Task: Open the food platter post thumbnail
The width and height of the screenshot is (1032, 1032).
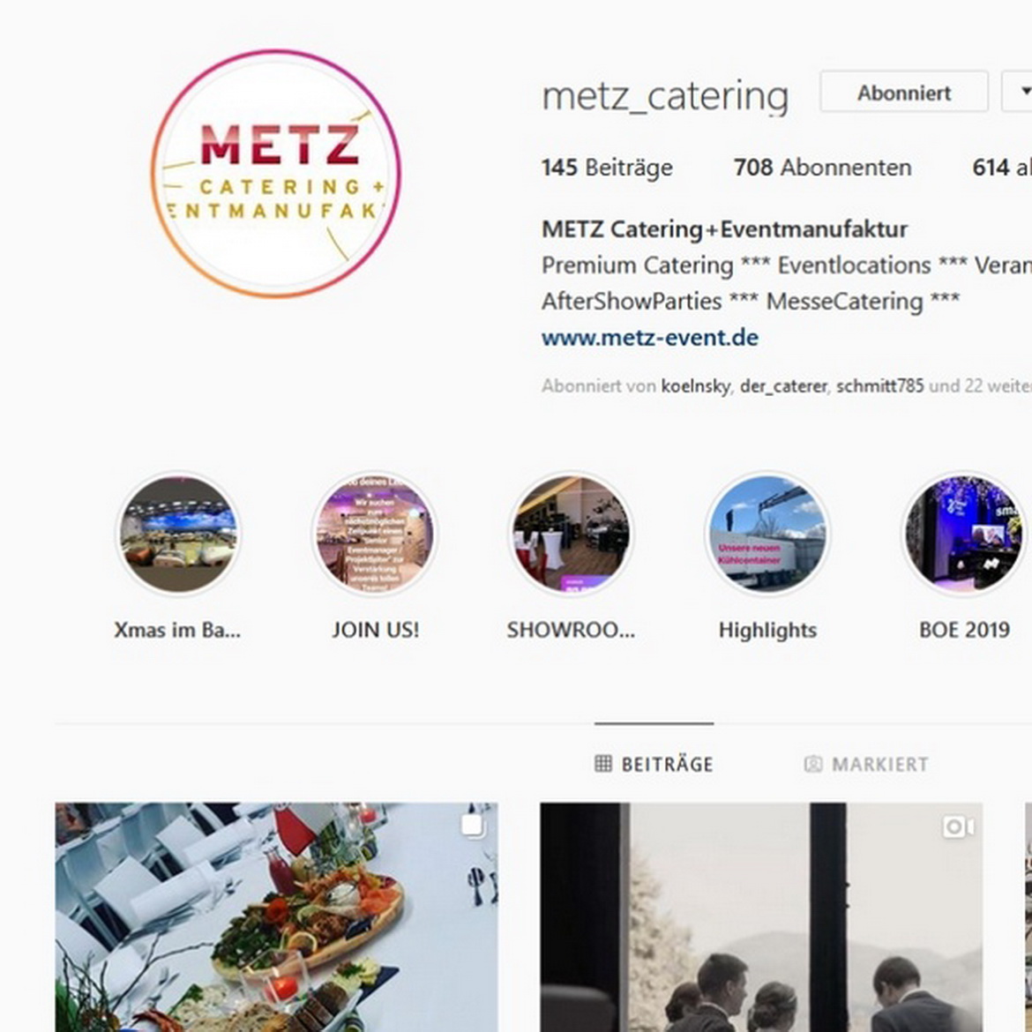Action: [x=276, y=916]
